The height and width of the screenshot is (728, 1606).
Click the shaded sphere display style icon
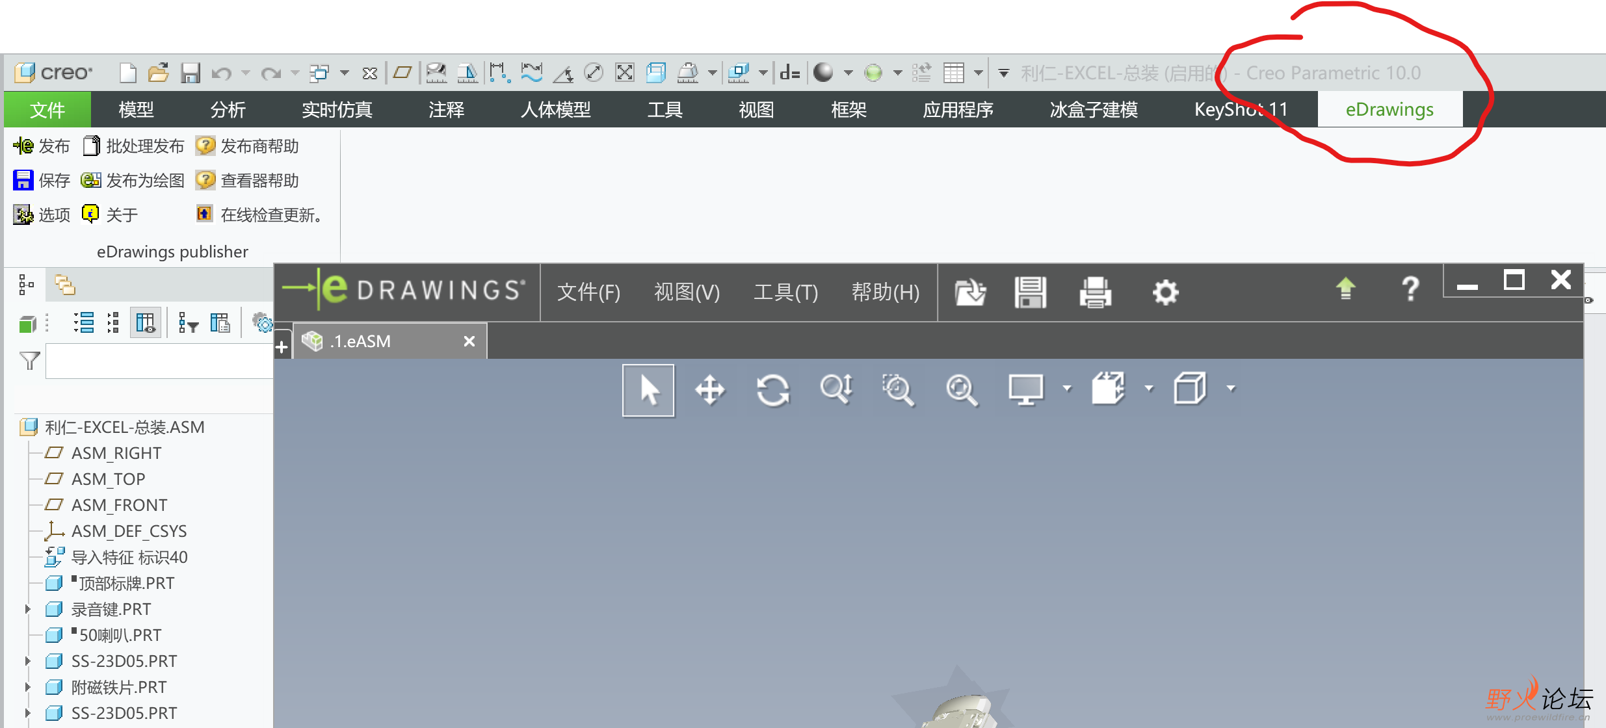pos(823,72)
